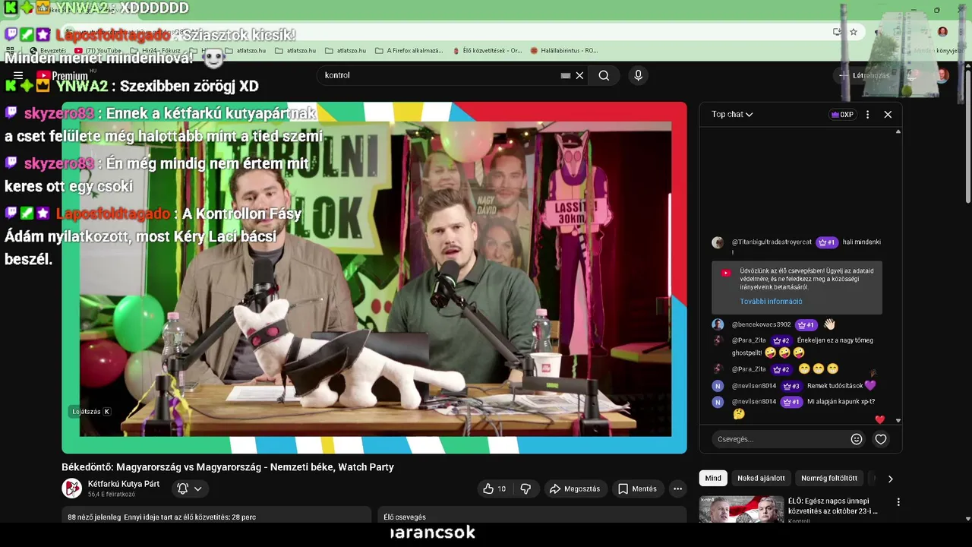The height and width of the screenshot is (547, 972).
Task: Expand the live stream description box
Action: coord(216,516)
